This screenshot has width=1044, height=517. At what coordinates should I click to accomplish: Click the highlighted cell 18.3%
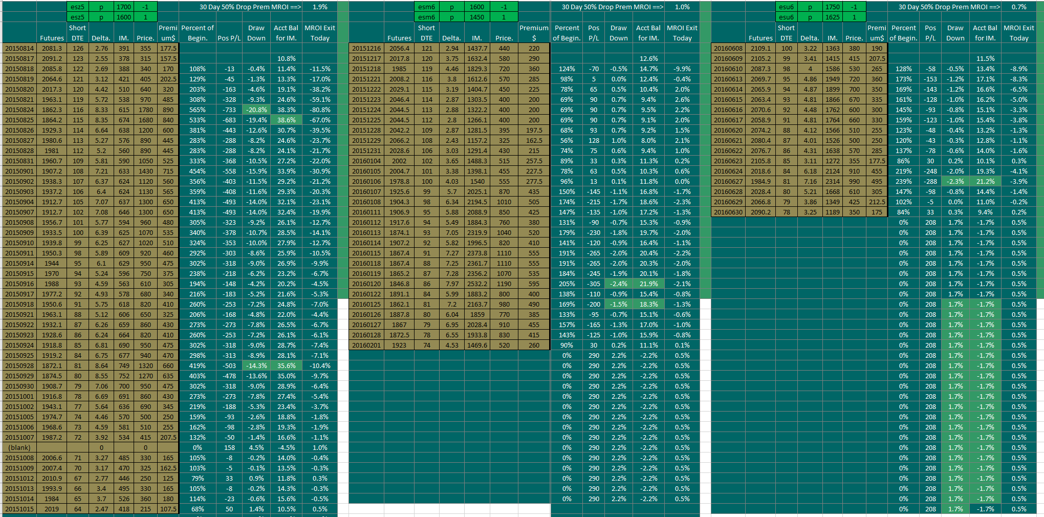tap(648, 305)
